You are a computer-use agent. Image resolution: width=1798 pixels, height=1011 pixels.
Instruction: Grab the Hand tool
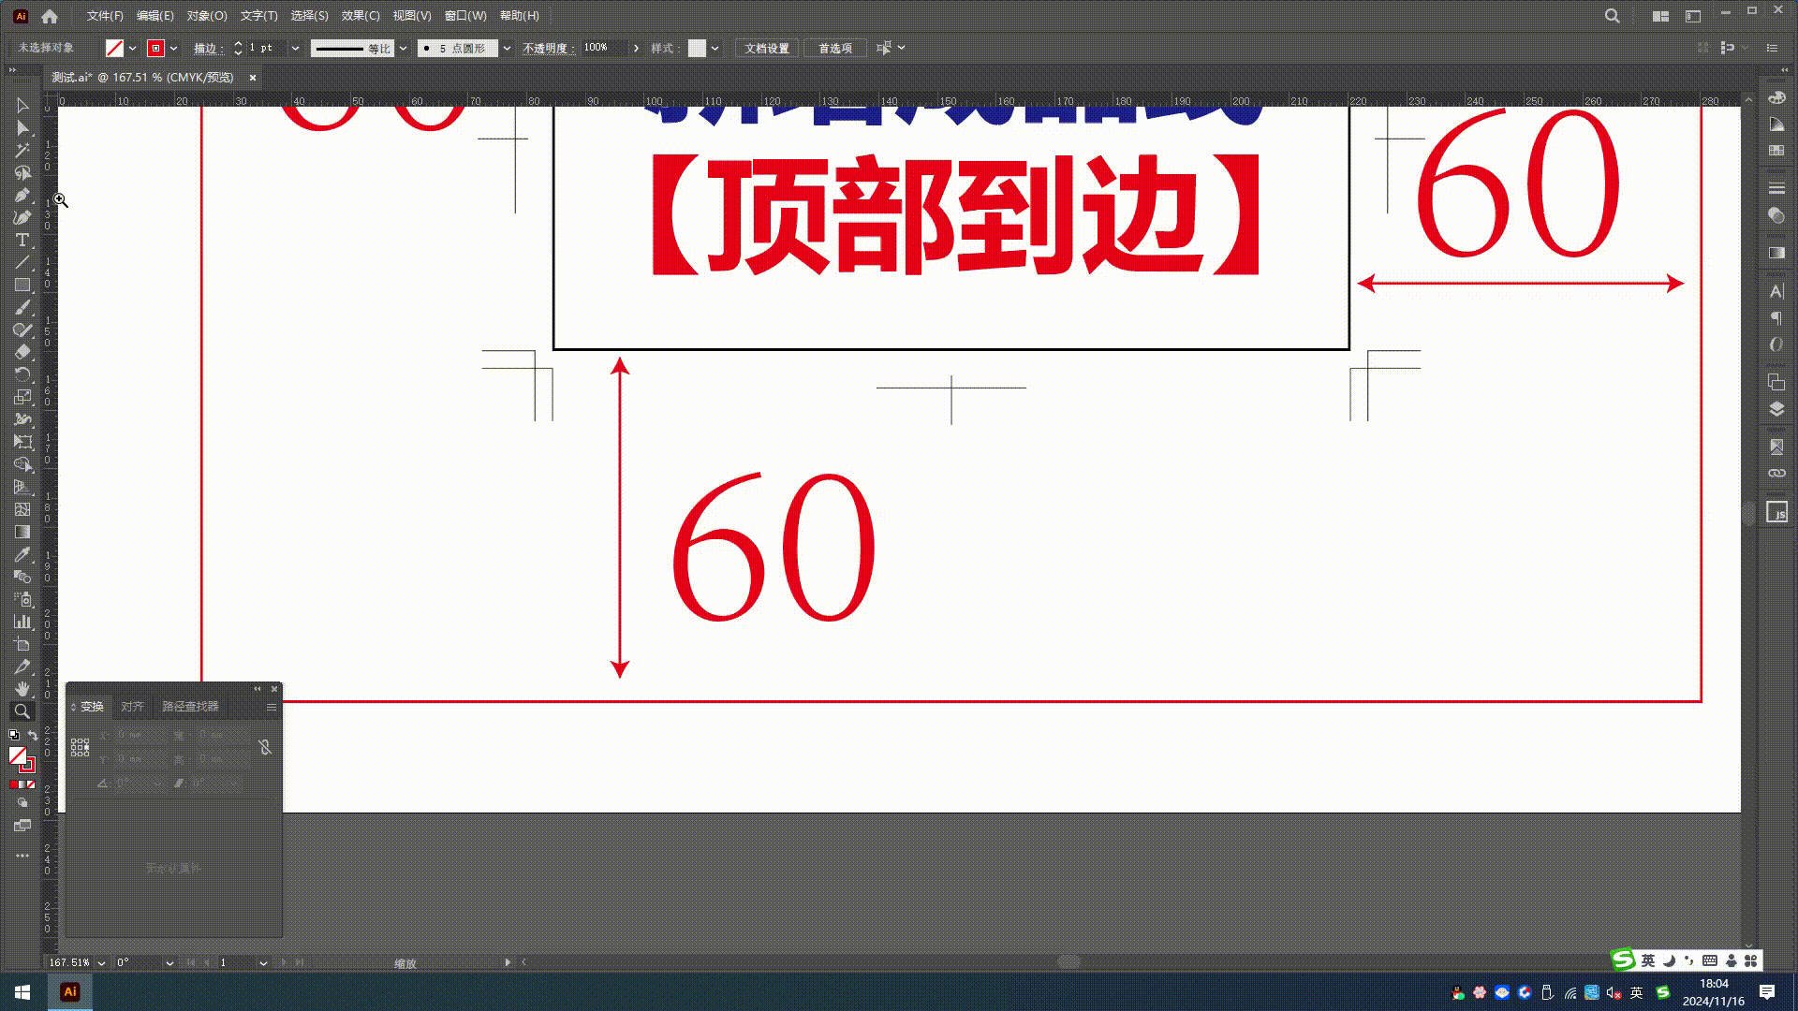click(23, 688)
